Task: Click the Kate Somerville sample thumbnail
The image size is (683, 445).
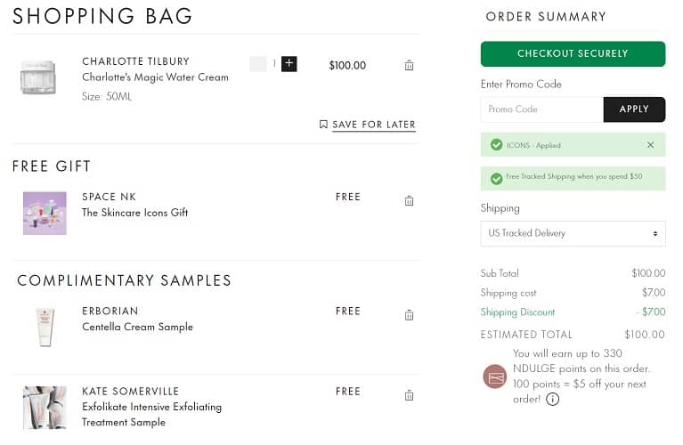Action: point(45,408)
